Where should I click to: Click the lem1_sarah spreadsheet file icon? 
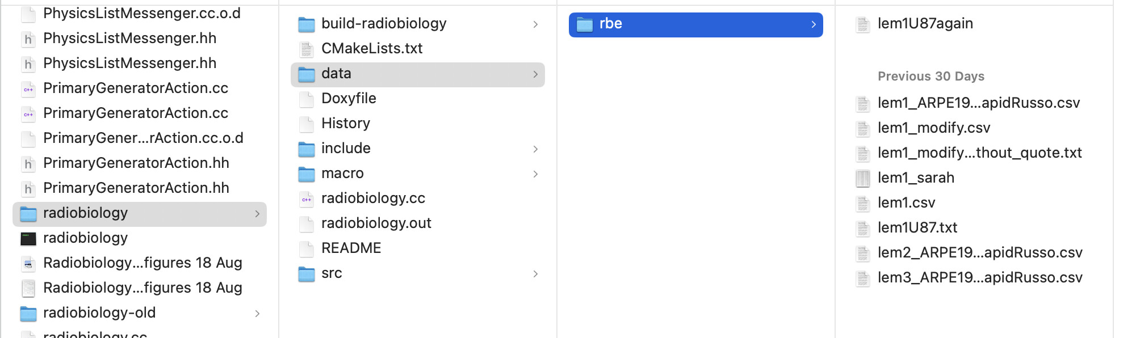863,178
